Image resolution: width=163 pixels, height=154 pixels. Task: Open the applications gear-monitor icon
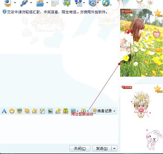[92, 3]
